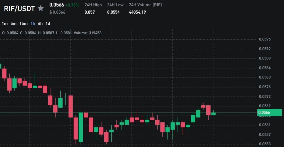
Task: Click the 24H Volume (RIF) label
Action: click(145, 5)
